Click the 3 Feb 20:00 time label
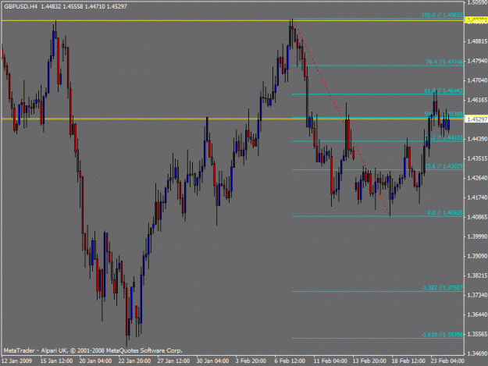 [251, 361]
